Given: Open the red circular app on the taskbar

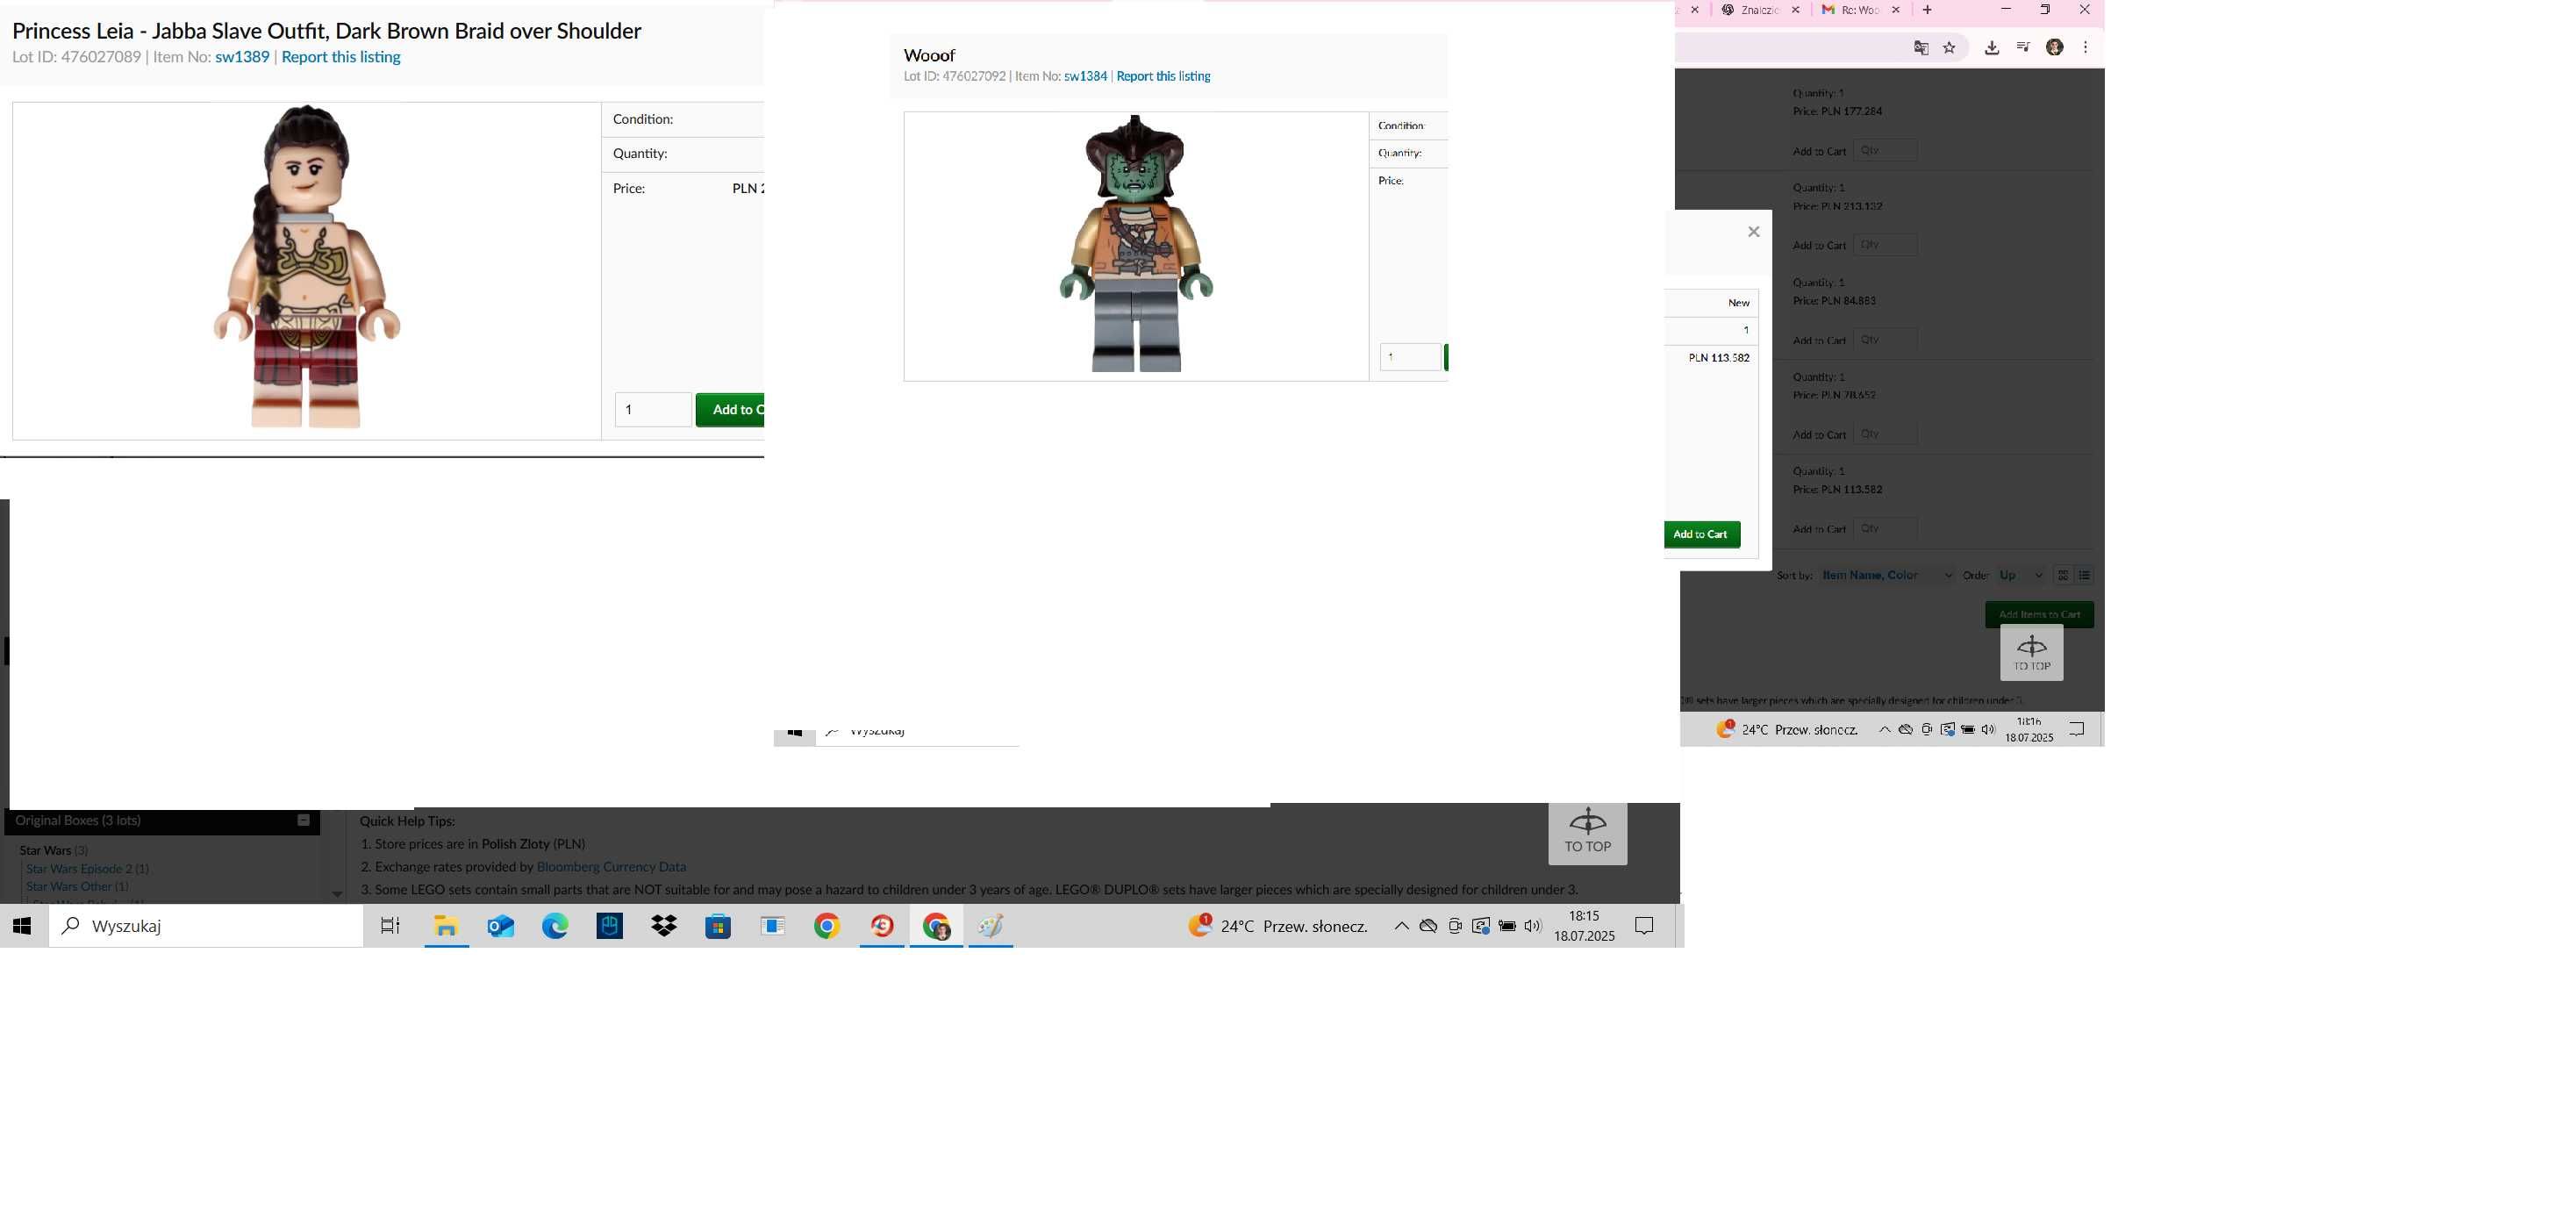Looking at the screenshot, I should [x=882, y=926].
